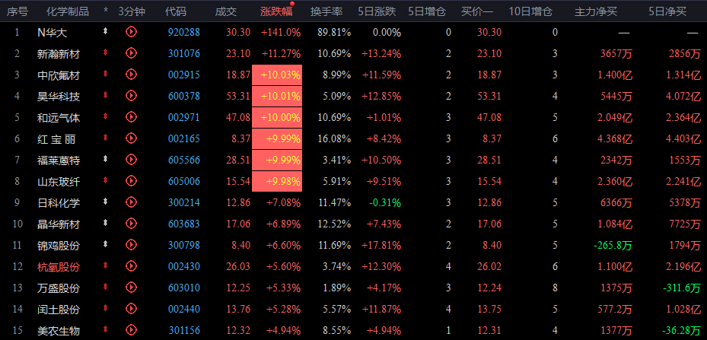
Task: Open 3-minute chart icon for 红宝丽
Action: coord(131,138)
